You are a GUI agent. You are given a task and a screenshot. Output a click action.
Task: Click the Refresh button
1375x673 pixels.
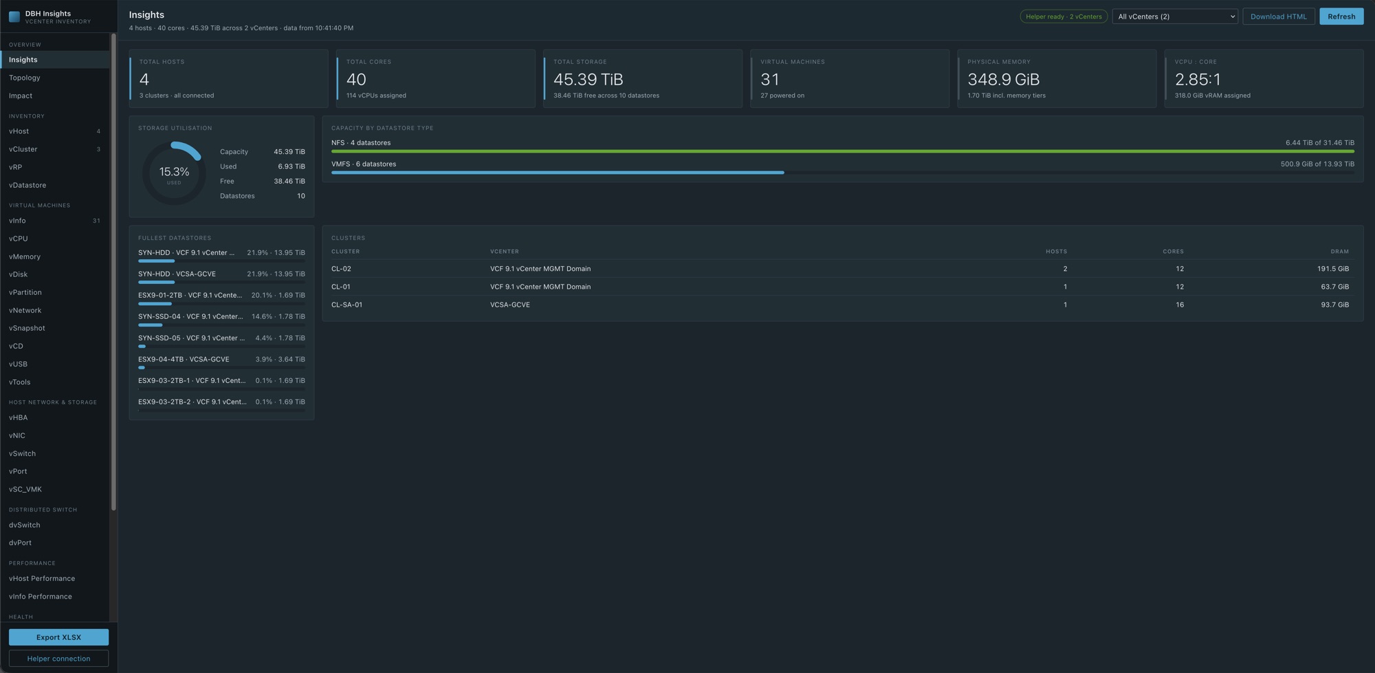(1341, 16)
